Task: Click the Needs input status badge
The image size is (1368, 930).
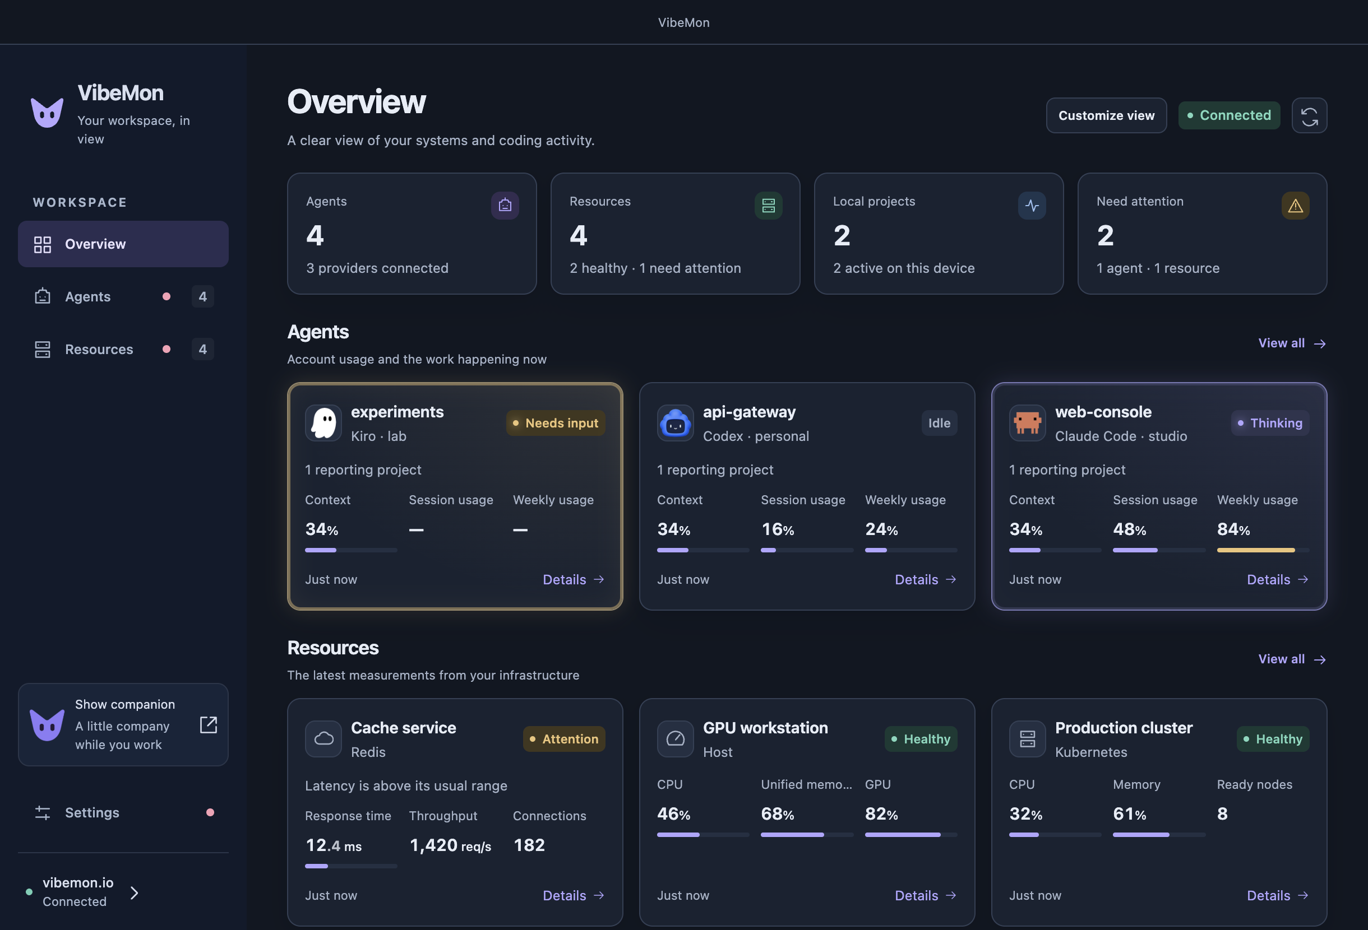Action: [x=555, y=423]
